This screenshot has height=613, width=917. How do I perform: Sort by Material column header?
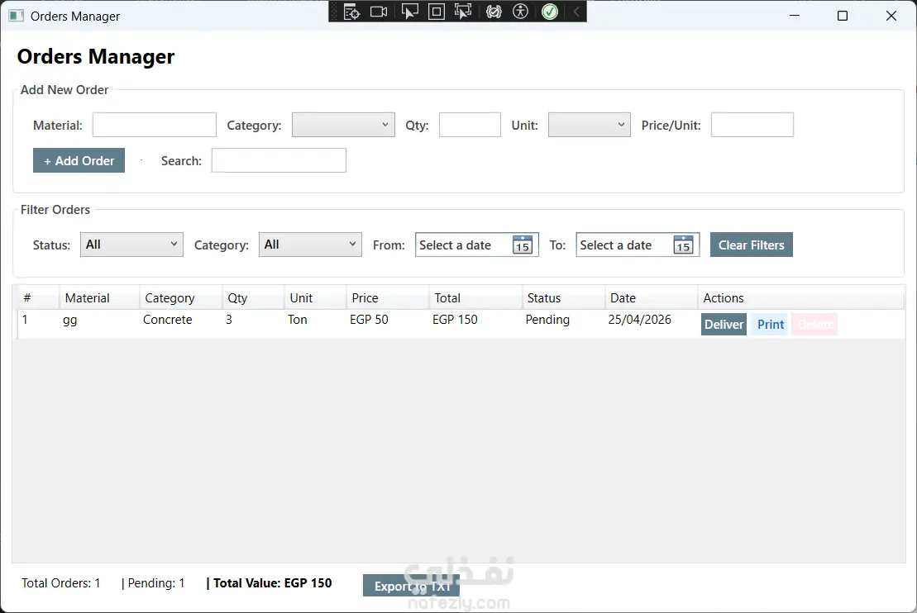point(99,297)
